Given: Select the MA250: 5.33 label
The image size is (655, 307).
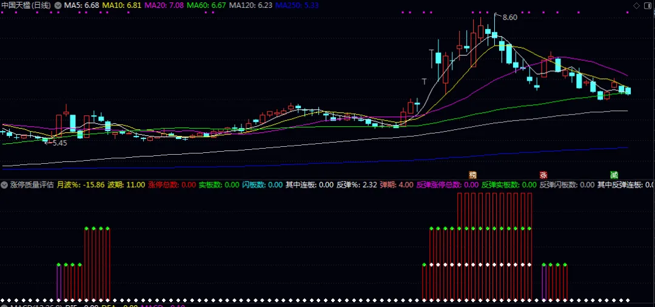Looking at the screenshot, I should [297, 5].
